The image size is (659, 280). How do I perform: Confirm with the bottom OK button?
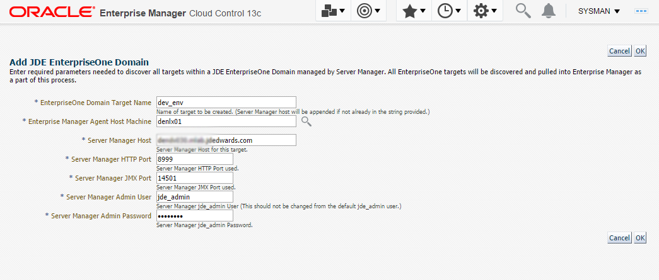tap(639, 238)
